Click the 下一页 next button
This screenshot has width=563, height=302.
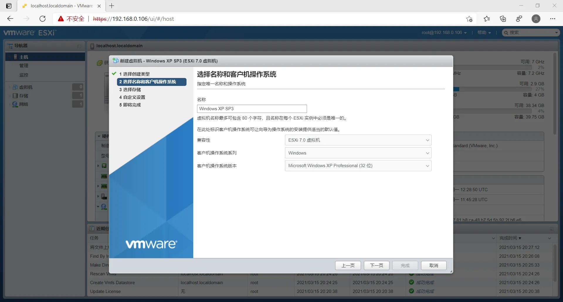pos(376,265)
